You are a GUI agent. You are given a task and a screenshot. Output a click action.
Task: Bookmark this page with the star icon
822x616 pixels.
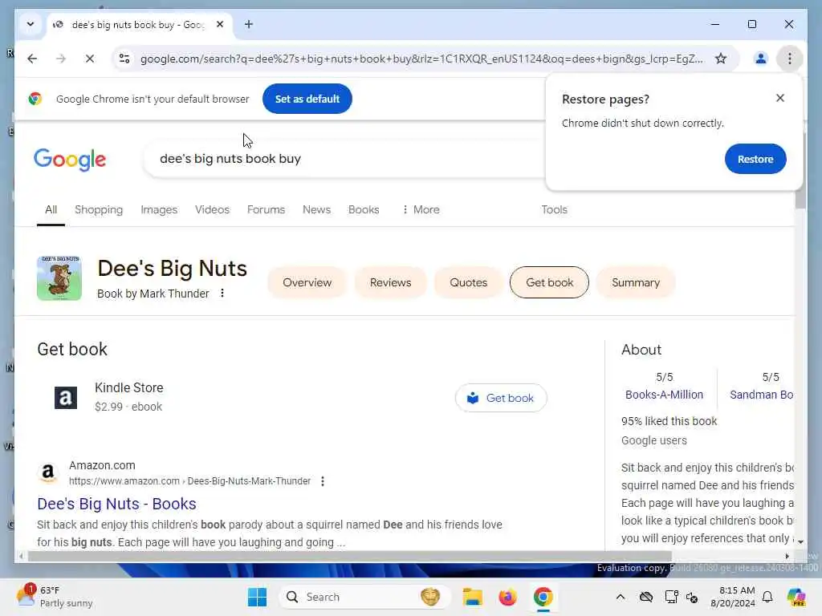point(721,59)
